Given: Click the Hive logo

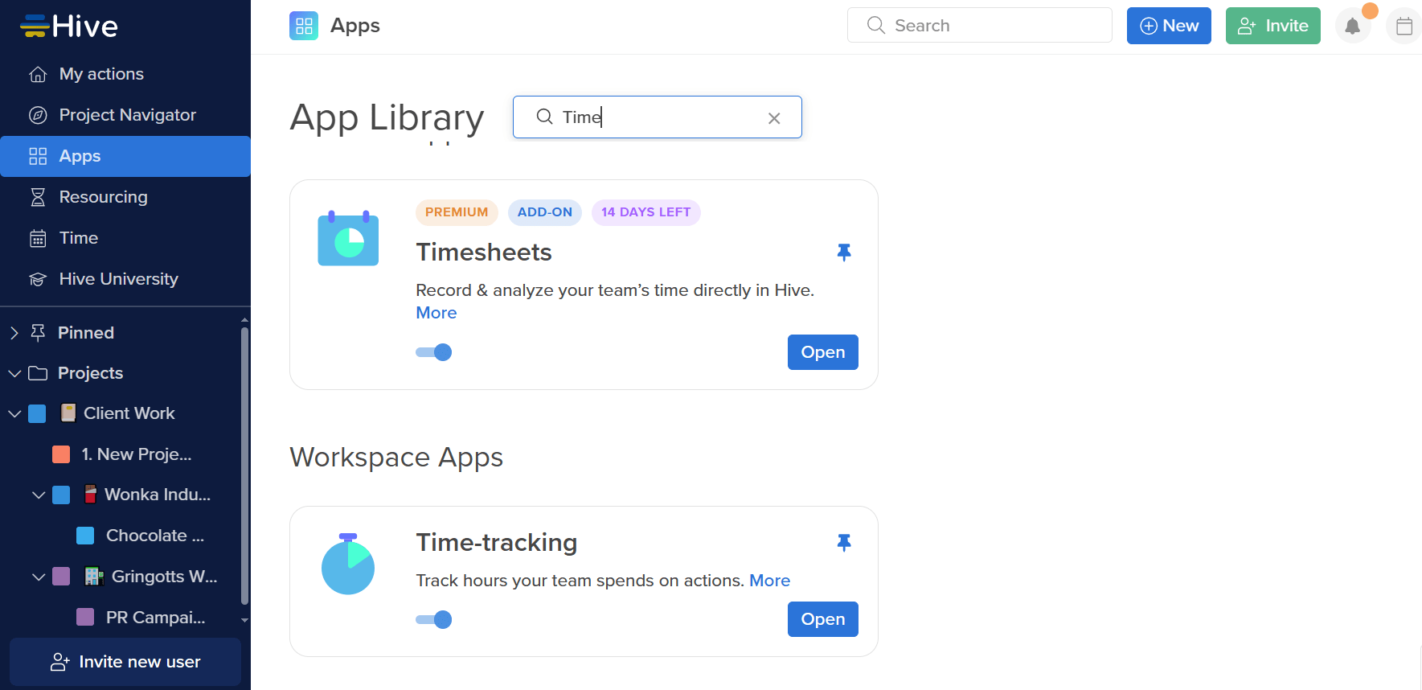Looking at the screenshot, I should point(69,27).
